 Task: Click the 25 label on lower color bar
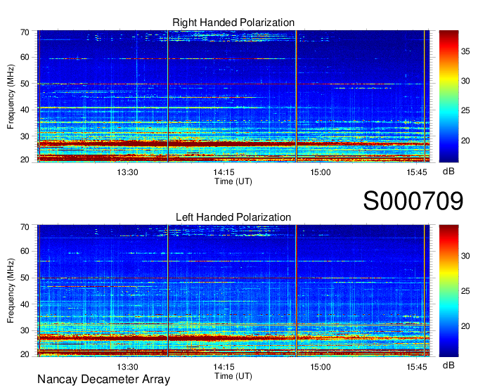(x=465, y=291)
